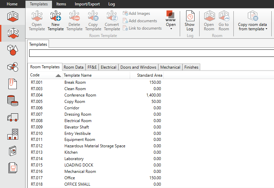Open the building sidebar icon

(12, 134)
